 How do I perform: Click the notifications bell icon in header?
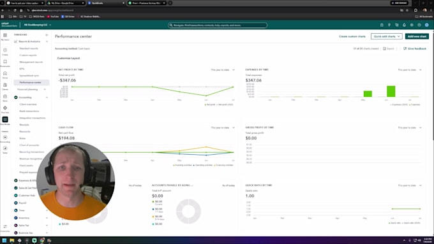[404, 25]
